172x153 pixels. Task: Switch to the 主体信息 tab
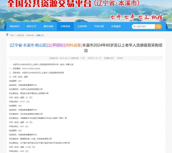[82, 26]
